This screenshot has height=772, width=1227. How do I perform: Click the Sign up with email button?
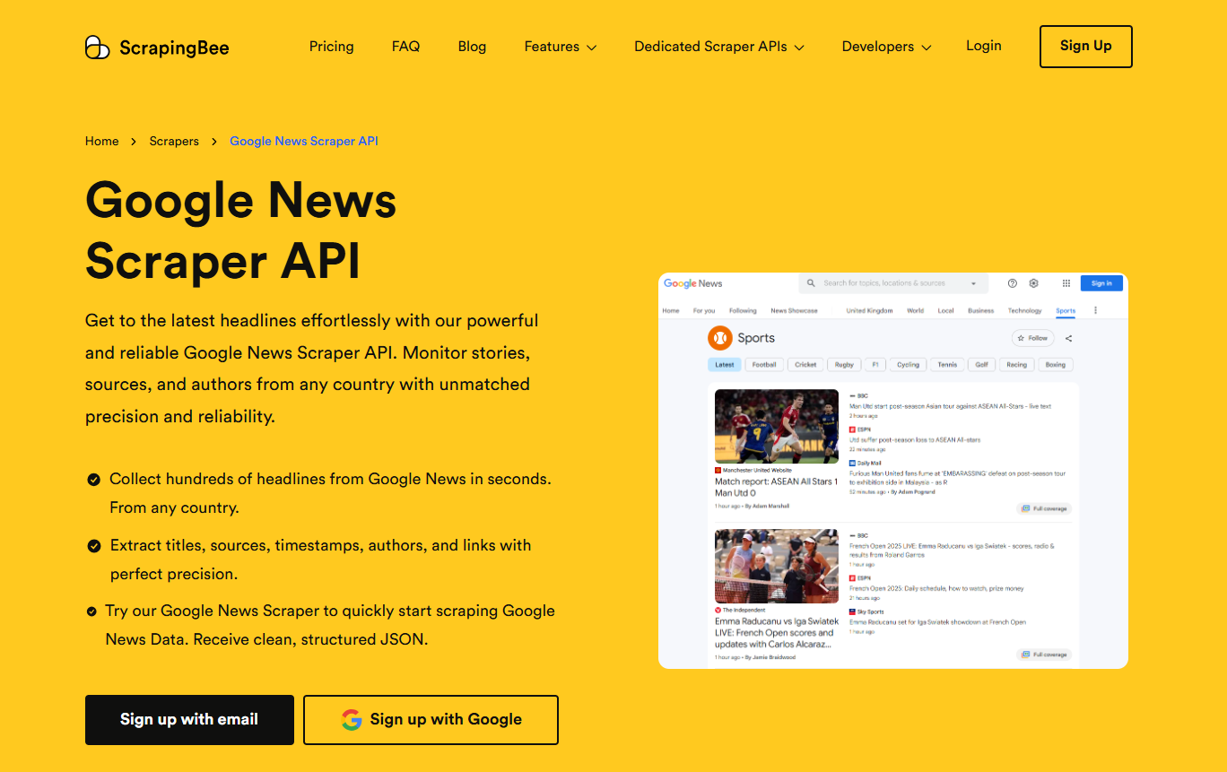[x=189, y=719]
